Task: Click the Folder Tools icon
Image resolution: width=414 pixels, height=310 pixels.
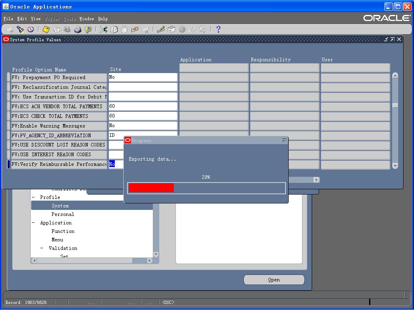Action: click(203, 29)
